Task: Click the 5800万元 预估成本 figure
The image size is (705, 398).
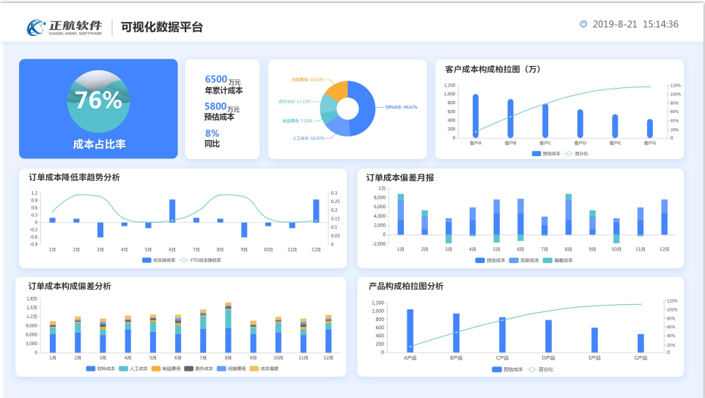Action: [221, 111]
